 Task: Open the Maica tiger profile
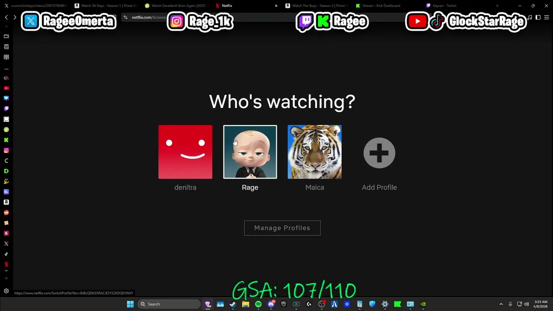point(315,152)
